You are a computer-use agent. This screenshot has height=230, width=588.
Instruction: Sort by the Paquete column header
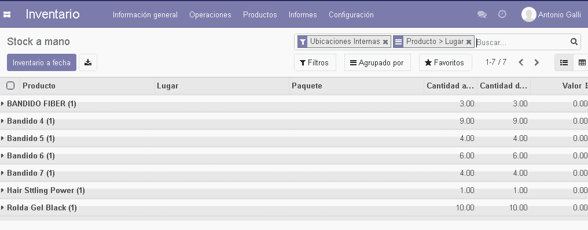coord(307,86)
